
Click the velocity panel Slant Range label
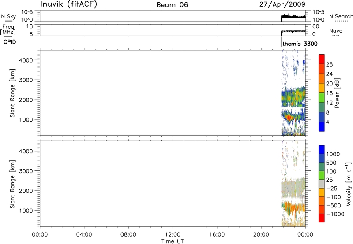tap(12, 184)
